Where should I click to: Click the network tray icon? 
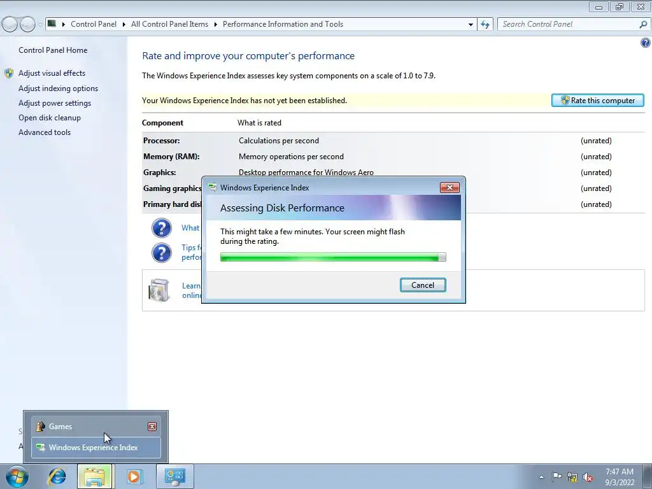(x=572, y=478)
